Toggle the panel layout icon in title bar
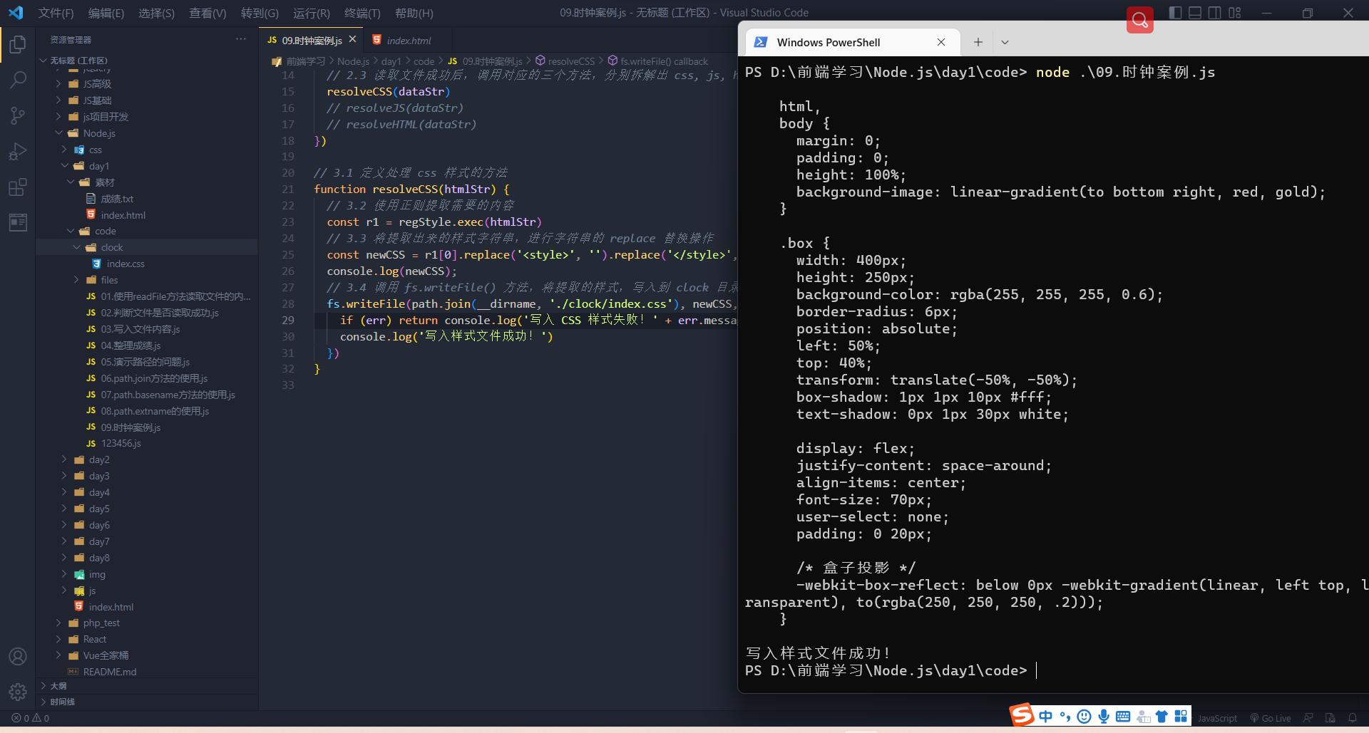1369x733 pixels. click(1194, 13)
